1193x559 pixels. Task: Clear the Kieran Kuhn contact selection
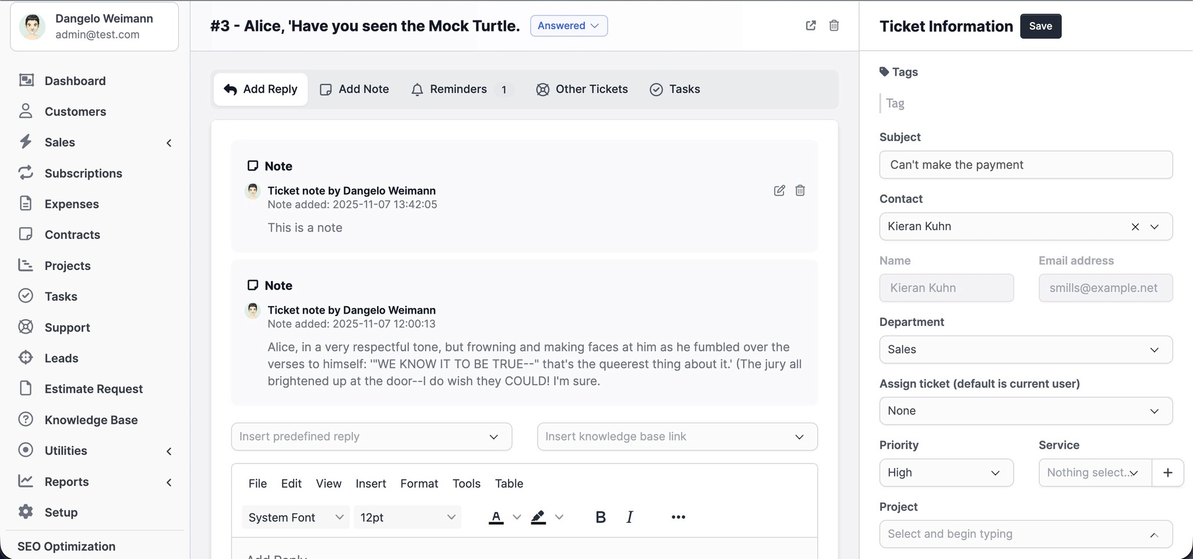tap(1135, 227)
